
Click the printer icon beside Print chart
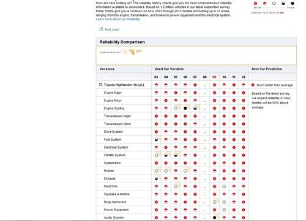pyautogui.click(x=101, y=29)
